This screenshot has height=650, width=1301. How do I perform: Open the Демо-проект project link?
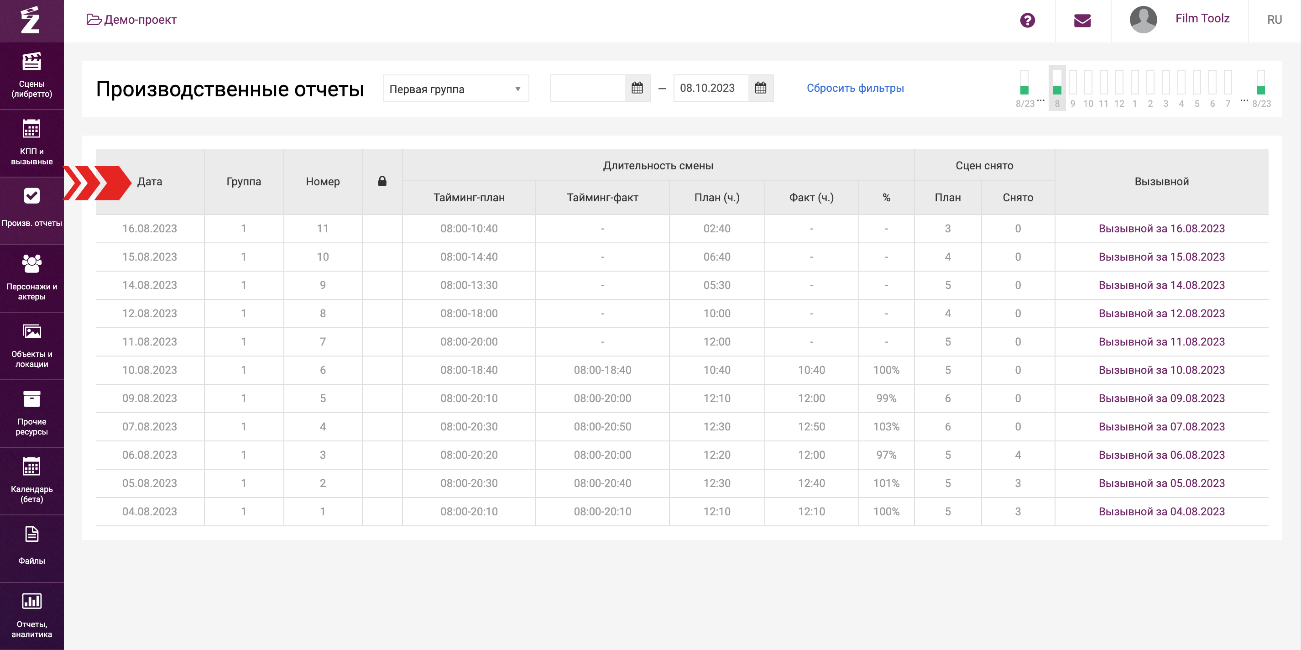[x=132, y=20]
